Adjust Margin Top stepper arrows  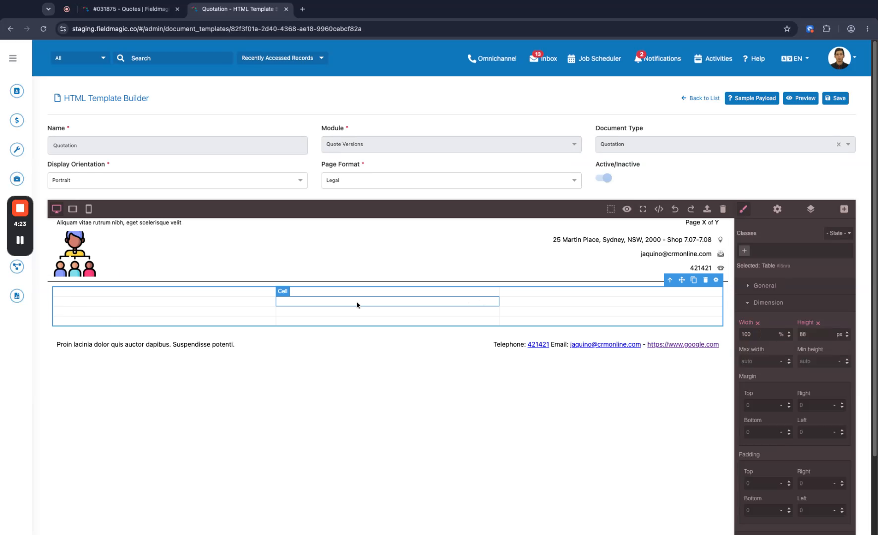(789, 405)
